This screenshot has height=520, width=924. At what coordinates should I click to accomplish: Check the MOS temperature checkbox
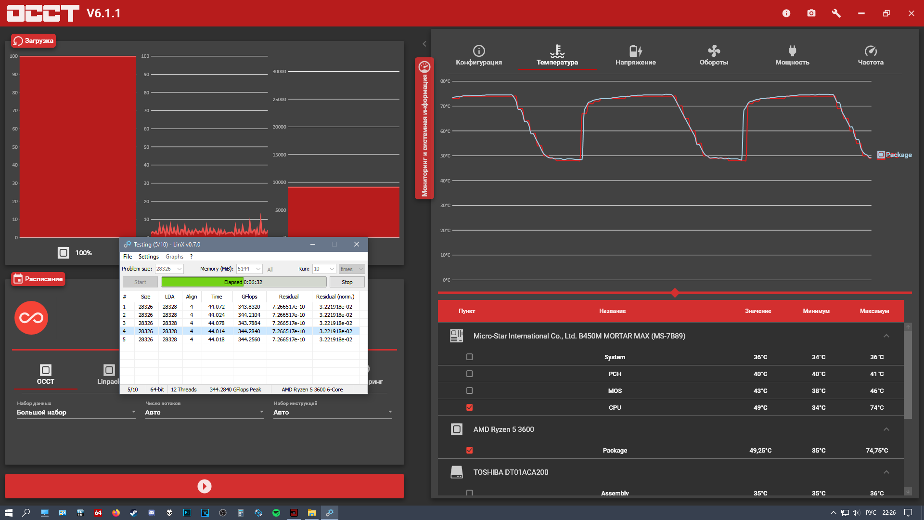click(x=470, y=390)
